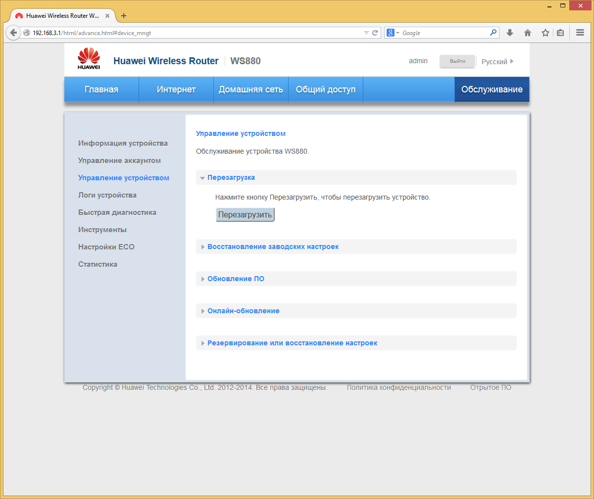The height and width of the screenshot is (499, 594).
Task: Select Статистика in the sidebar
Action: click(x=98, y=264)
